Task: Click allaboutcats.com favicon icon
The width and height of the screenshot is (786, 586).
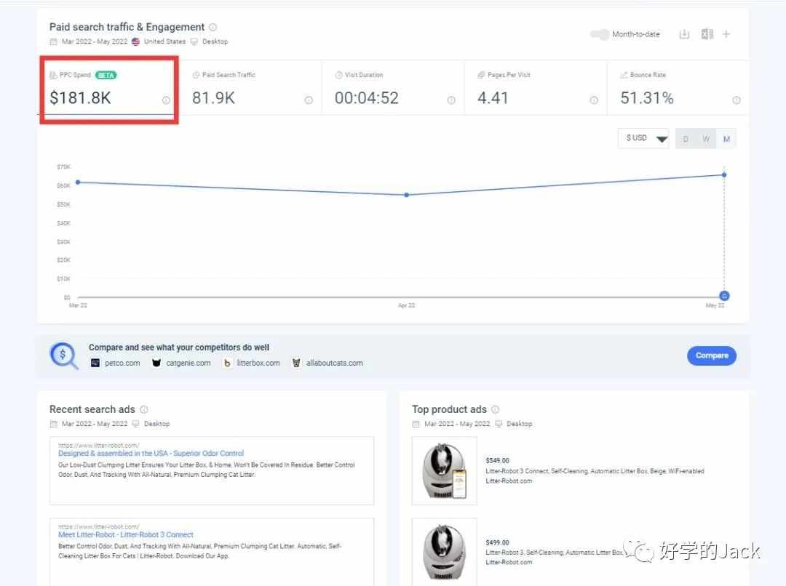Action: [x=296, y=363]
